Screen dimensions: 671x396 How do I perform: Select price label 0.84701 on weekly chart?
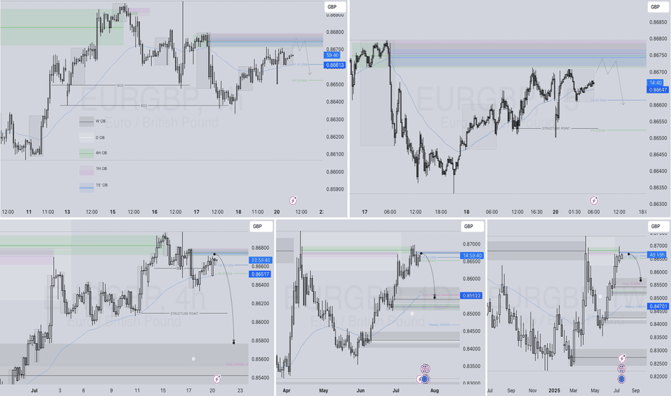pyautogui.click(x=658, y=307)
